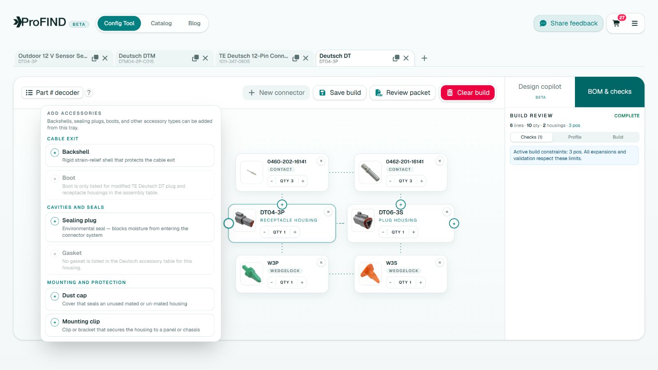Screen dimensions: 658x370
Task: Remove the DT04-3P receptacle housing card
Action: (x=328, y=212)
